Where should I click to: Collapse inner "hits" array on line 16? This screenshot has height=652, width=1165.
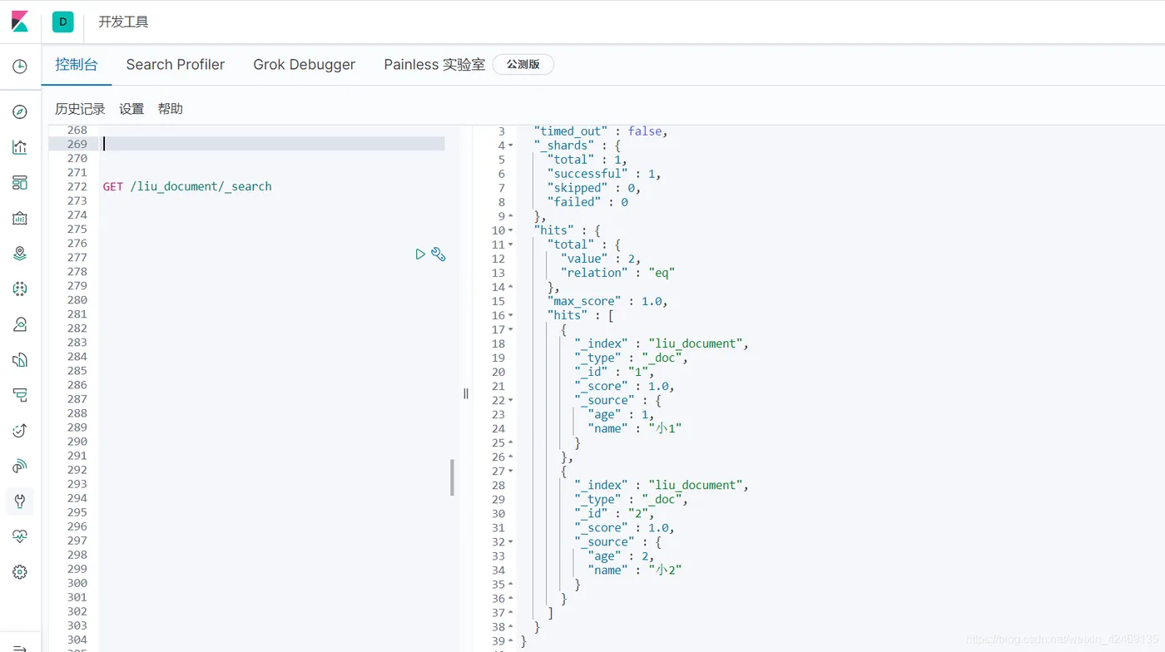pyautogui.click(x=511, y=315)
